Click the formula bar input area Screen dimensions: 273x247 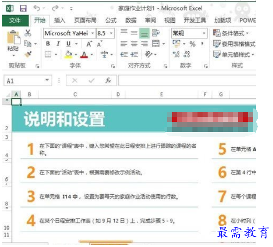point(187,80)
